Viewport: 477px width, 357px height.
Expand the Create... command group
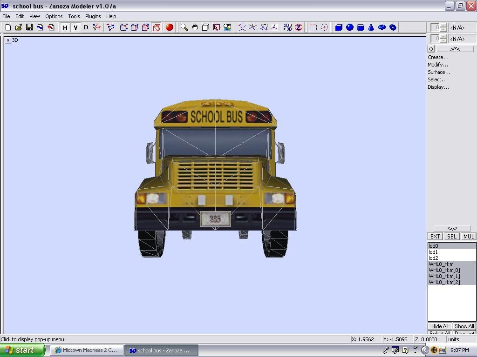coord(438,57)
